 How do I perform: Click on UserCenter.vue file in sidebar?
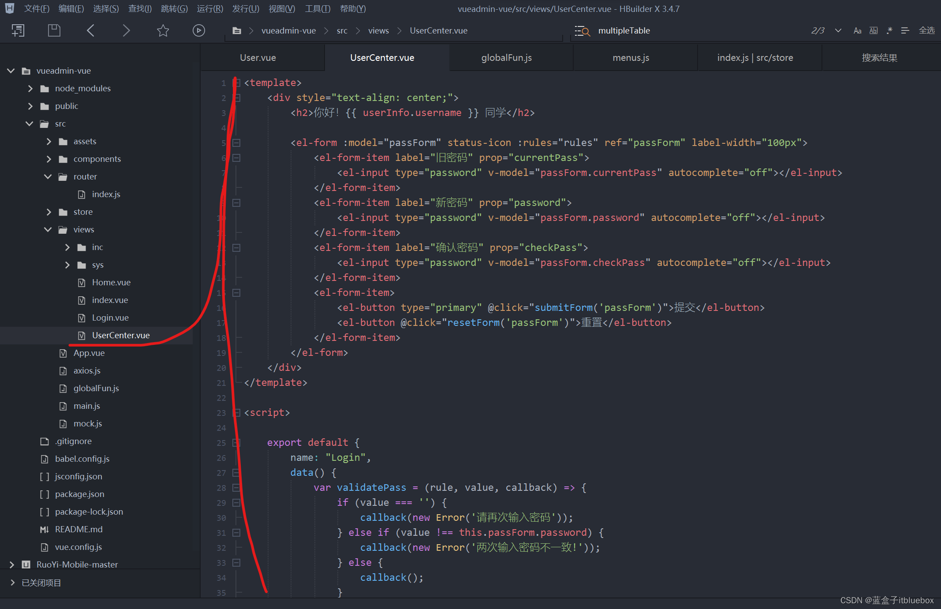click(x=120, y=335)
